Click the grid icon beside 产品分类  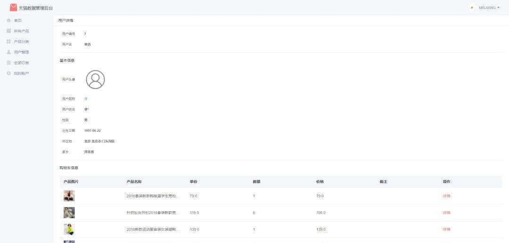pyautogui.click(x=8, y=41)
